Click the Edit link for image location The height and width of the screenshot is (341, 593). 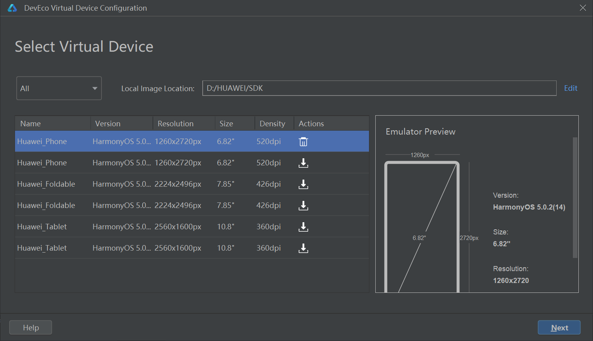click(x=570, y=88)
